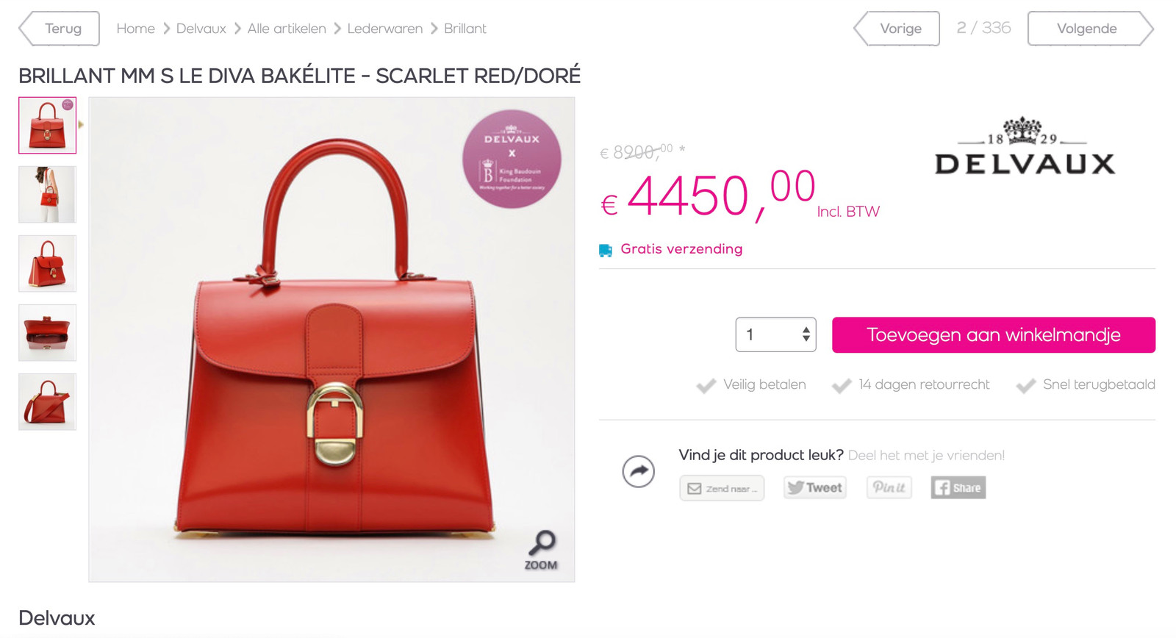
Task: Go back using Terug button
Action: pos(59,29)
